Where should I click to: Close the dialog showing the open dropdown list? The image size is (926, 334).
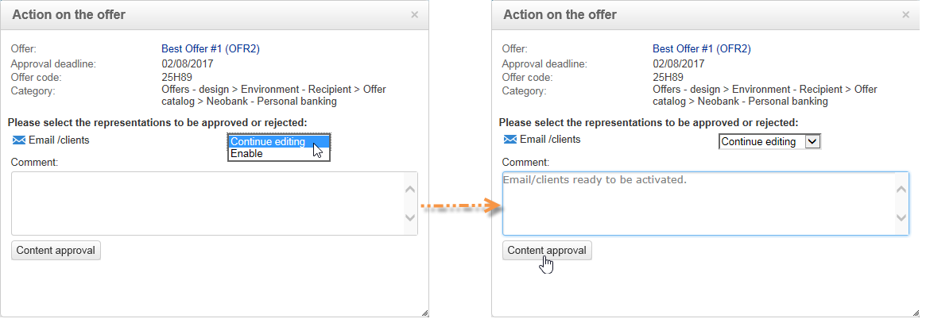point(414,14)
